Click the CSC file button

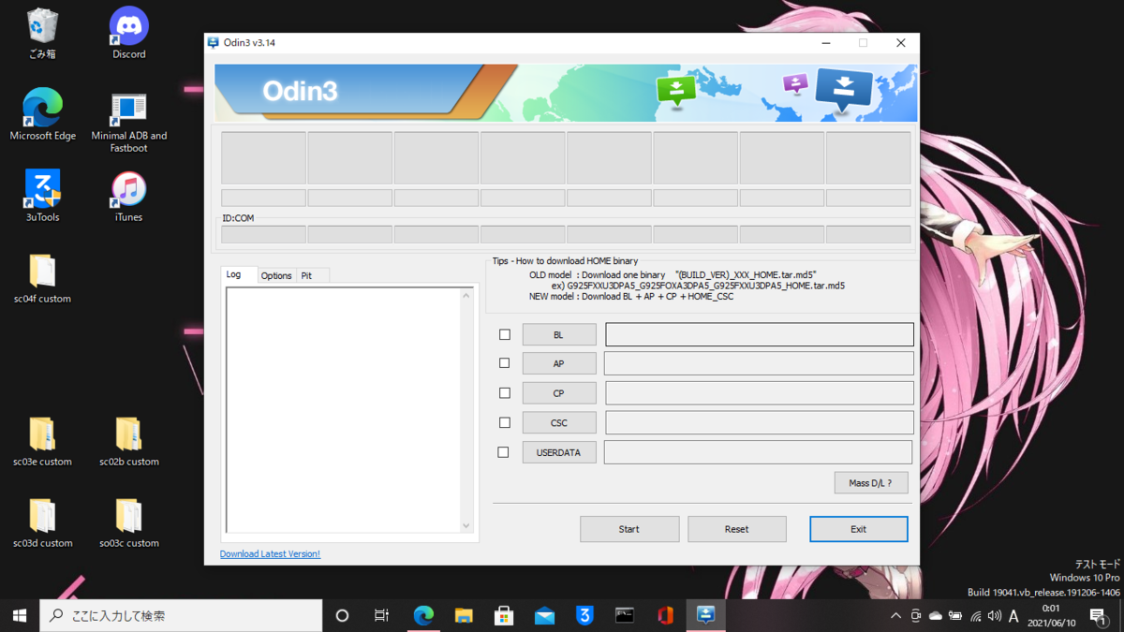[559, 422]
